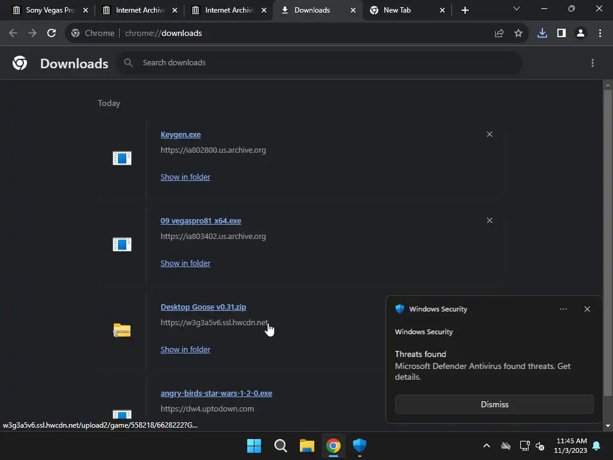Open Windows Security notification options ellipsis
The image size is (613, 460).
[563, 309]
